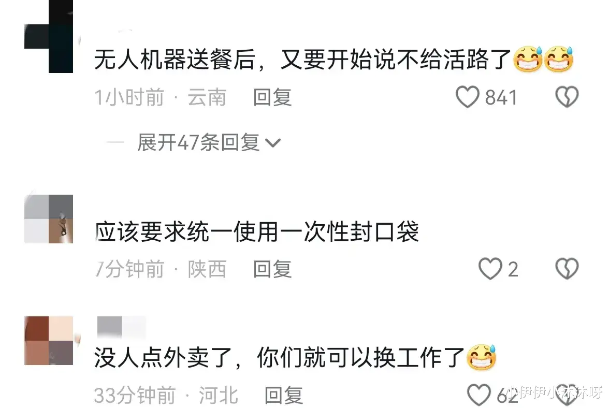Click the 1小时前 · 云南 timestamp
Viewport: 609px width, 408px height.
[161, 97]
